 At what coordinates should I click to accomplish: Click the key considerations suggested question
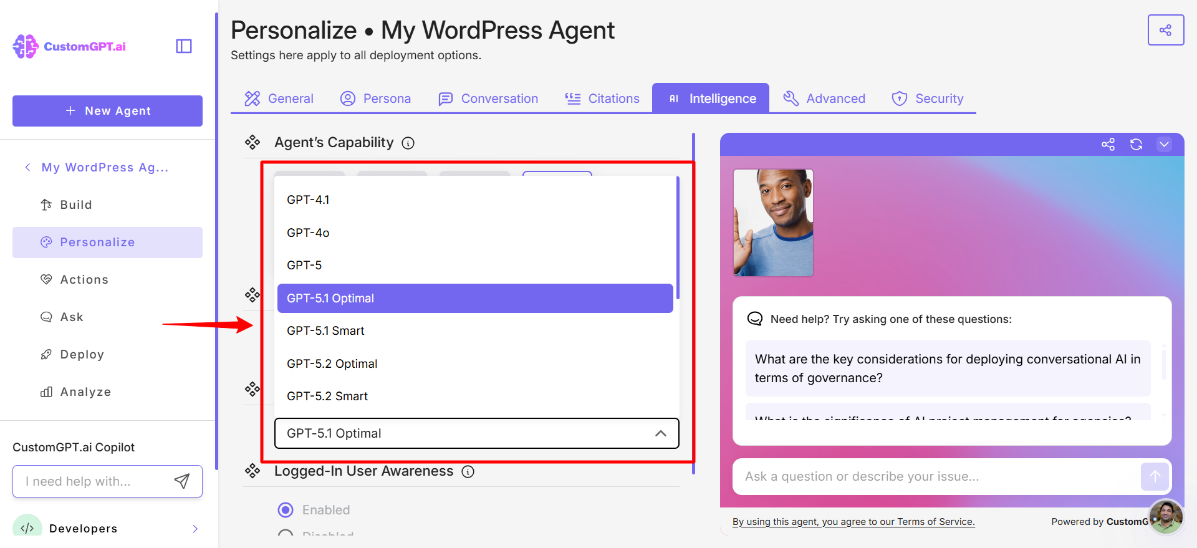[x=948, y=368]
